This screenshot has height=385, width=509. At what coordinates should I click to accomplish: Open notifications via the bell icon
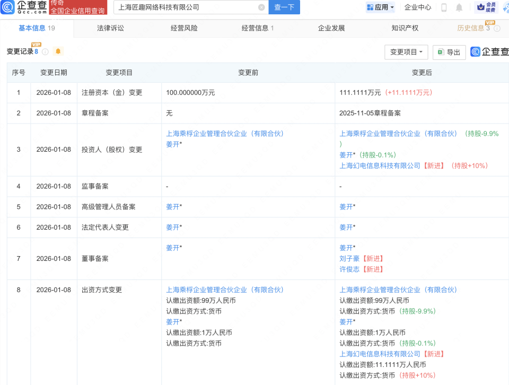(459, 7)
